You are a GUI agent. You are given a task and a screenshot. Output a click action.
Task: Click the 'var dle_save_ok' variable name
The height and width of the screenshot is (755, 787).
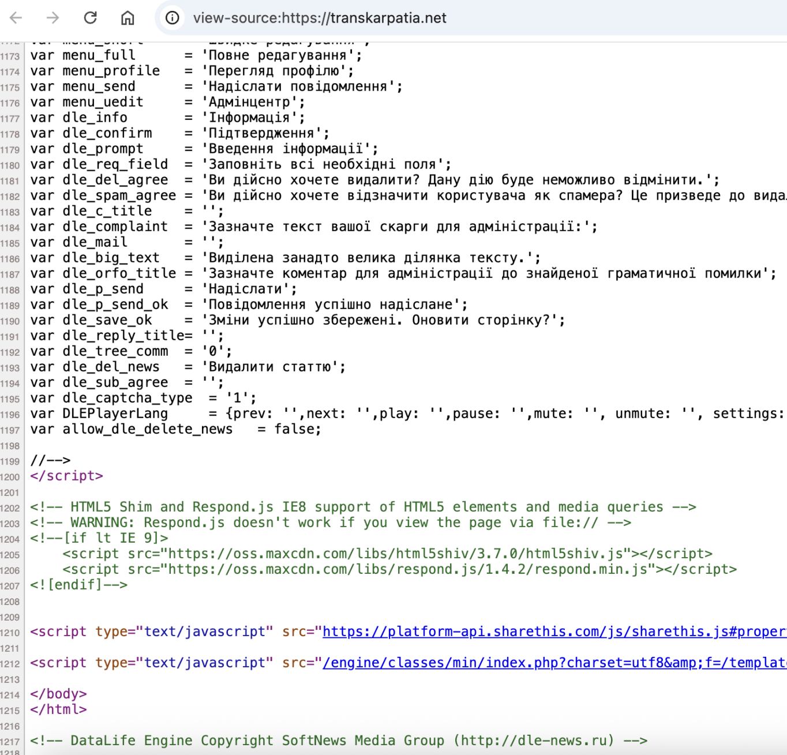coord(91,320)
